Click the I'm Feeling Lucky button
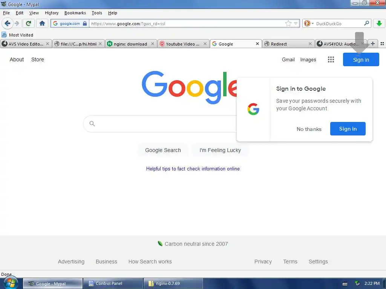This screenshot has height=289, width=386. point(220,150)
